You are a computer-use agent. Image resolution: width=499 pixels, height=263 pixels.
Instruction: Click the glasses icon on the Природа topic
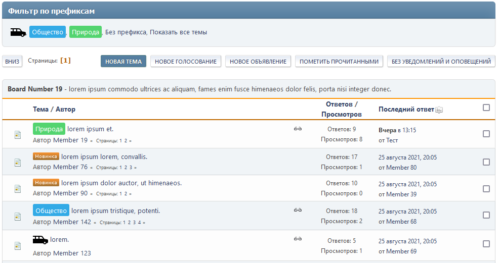[x=298, y=129]
